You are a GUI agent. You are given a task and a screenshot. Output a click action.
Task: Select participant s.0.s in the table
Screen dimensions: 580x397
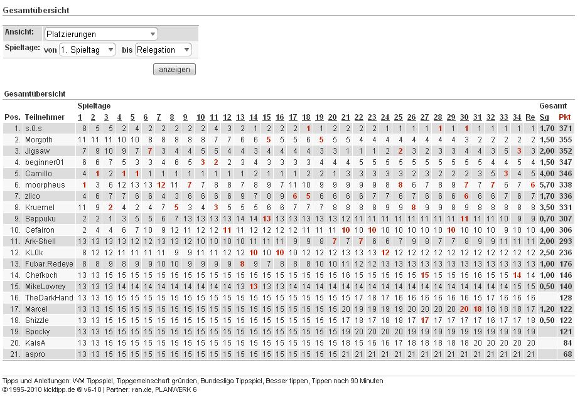33,129
